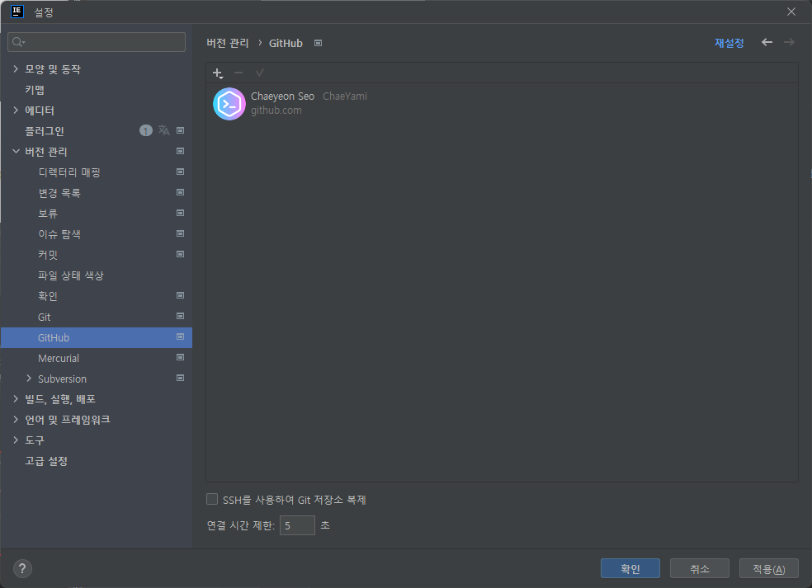
Task: Click the remove account minus icon
Action: pyautogui.click(x=238, y=73)
